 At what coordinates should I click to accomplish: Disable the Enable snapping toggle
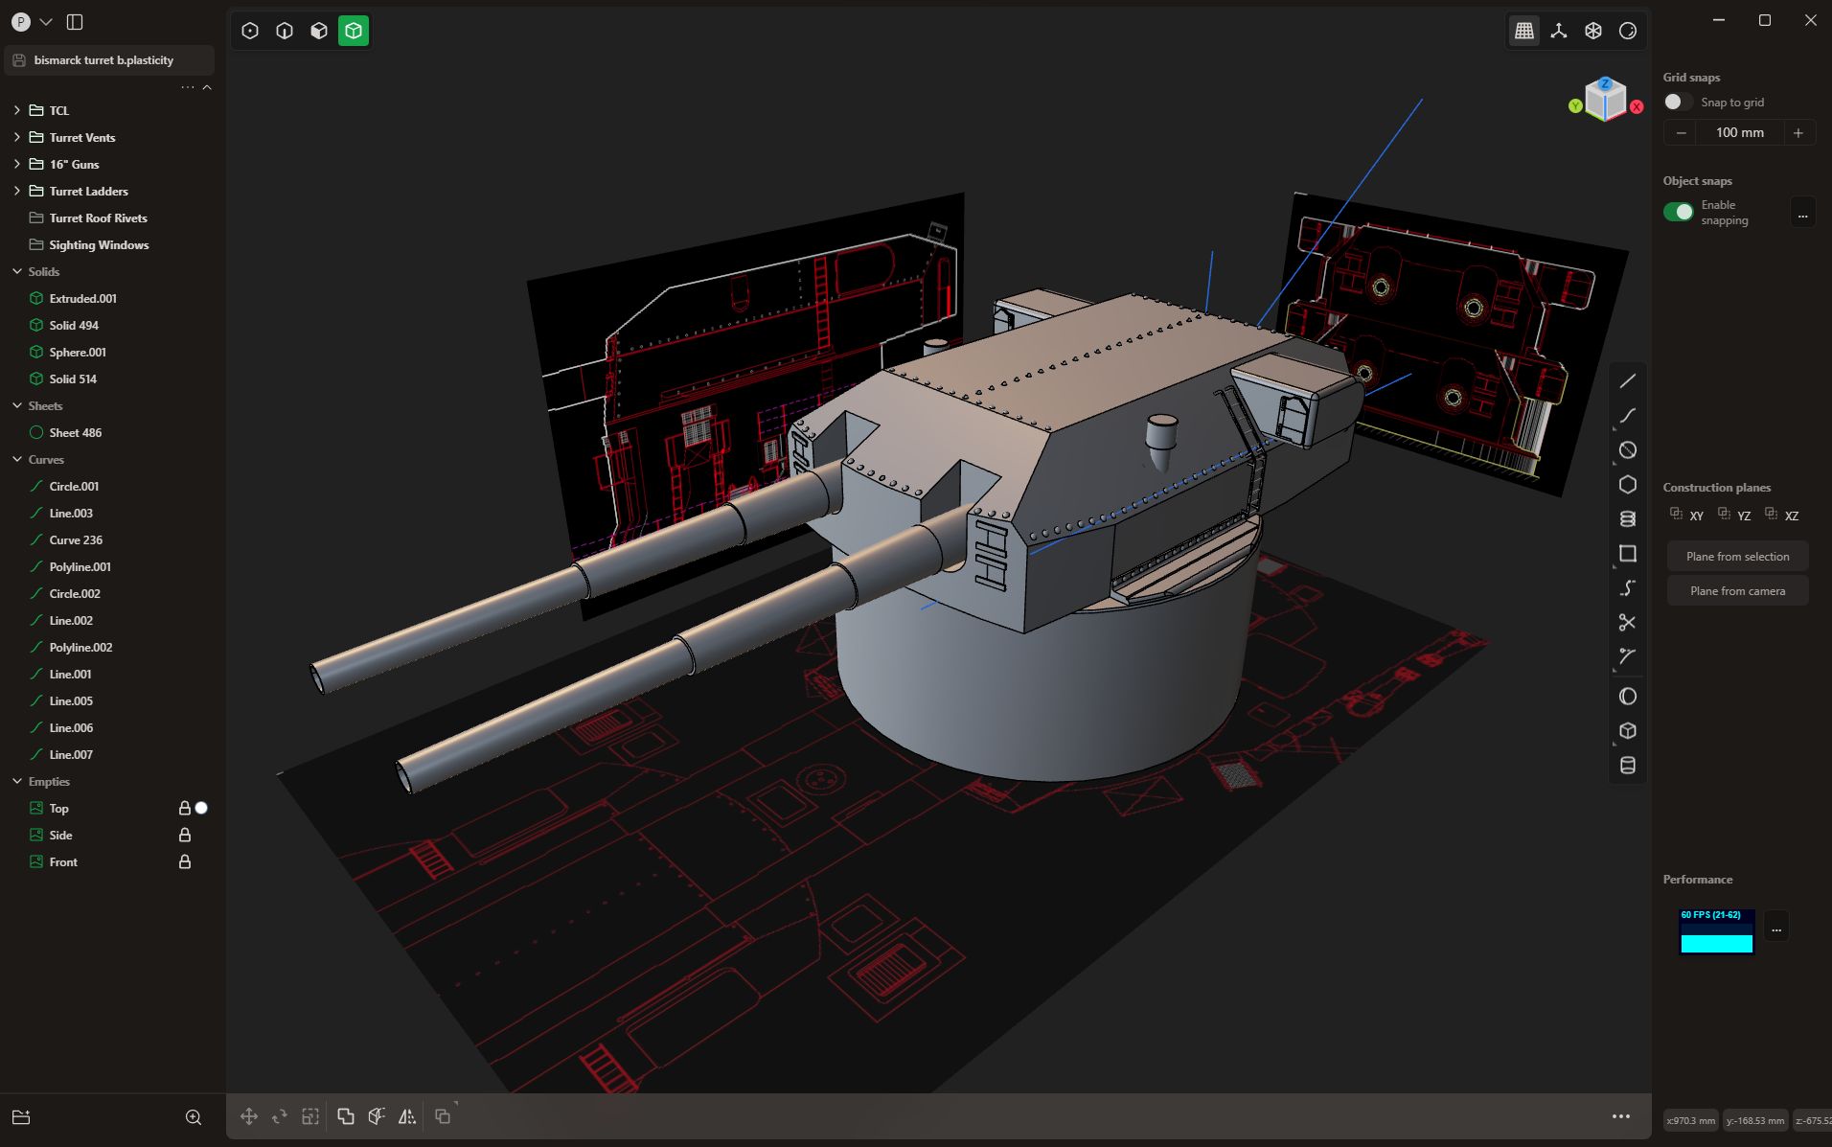tap(1679, 212)
